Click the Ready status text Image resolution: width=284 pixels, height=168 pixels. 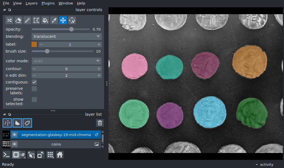click(8, 165)
